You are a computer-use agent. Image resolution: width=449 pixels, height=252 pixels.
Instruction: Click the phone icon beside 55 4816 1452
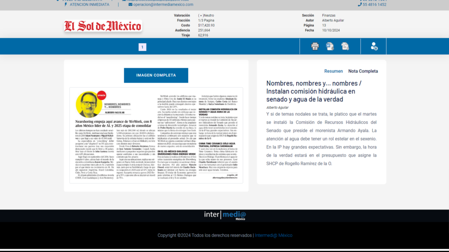tap(360, 4)
